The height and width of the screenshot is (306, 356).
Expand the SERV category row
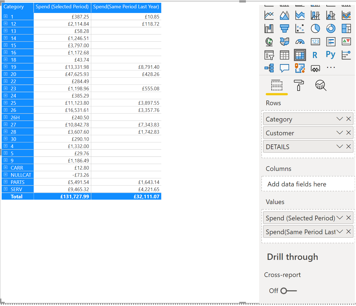coord(6,189)
